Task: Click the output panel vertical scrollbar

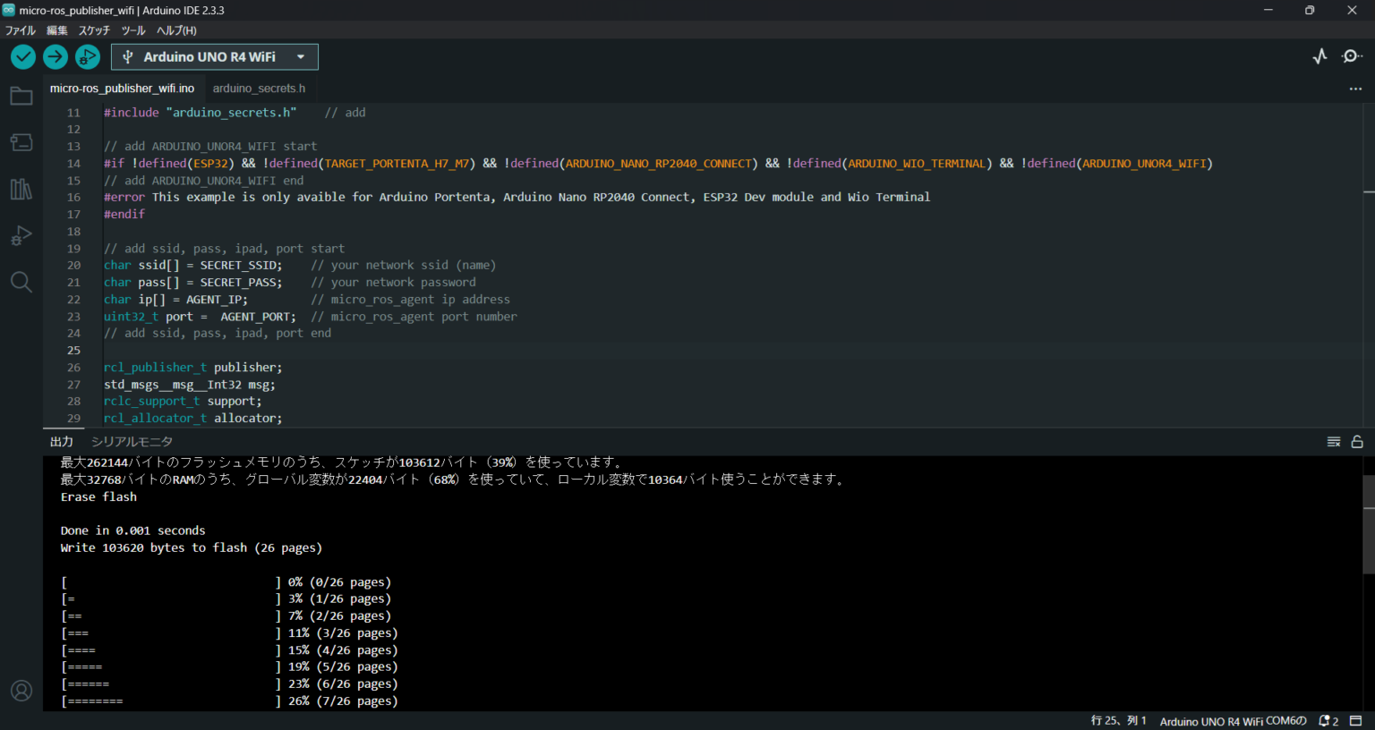Action: pos(1368,524)
